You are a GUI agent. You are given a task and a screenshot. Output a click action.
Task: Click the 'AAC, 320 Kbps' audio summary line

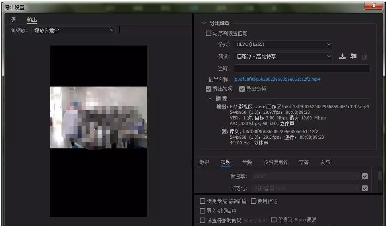pos(262,123)
